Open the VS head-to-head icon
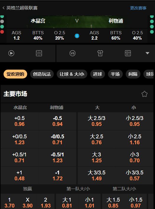Viewport: 155px width, 209px height. (x=73, y=53)
